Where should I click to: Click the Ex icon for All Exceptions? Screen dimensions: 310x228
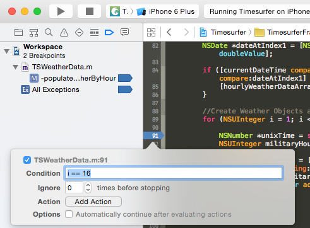pos(25,89)
